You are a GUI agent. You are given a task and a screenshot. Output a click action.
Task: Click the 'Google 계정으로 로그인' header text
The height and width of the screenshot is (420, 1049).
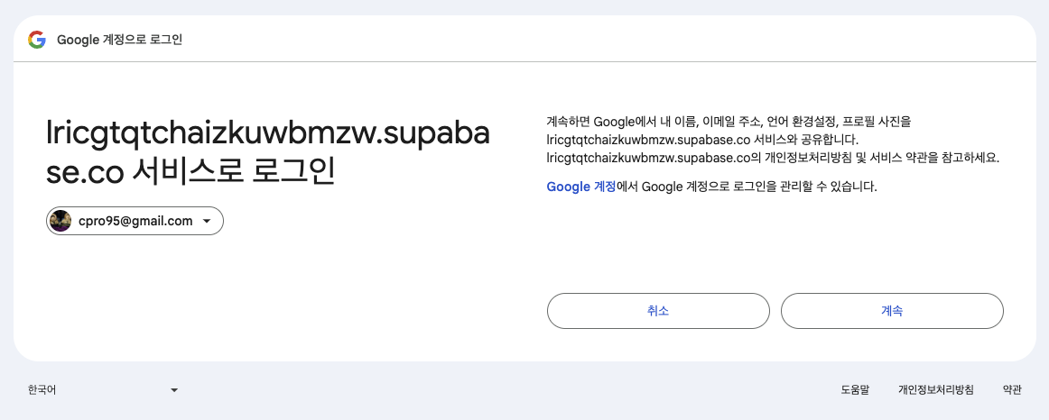click(x=119, y=40)
